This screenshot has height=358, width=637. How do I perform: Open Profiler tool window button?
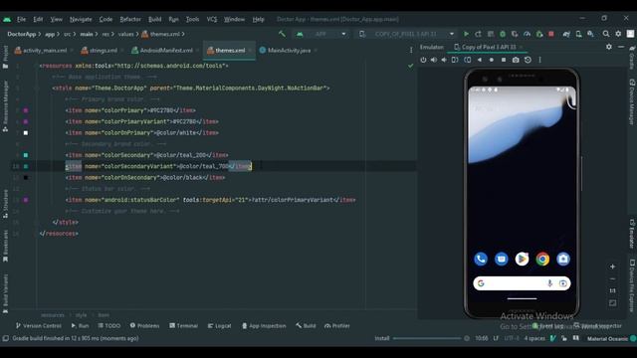tap(337, 325)
